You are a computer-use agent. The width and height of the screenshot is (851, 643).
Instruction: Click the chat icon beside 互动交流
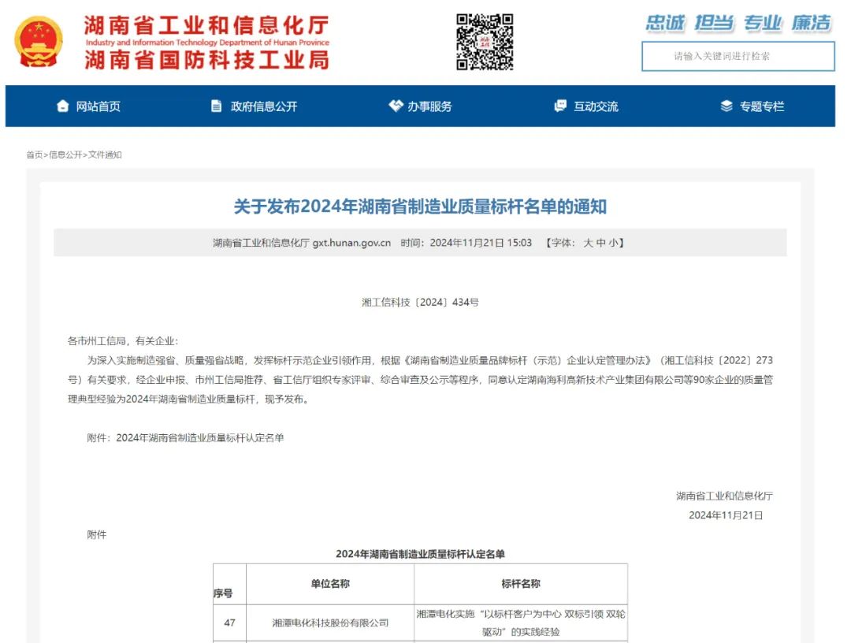click(x=560, y=106)
